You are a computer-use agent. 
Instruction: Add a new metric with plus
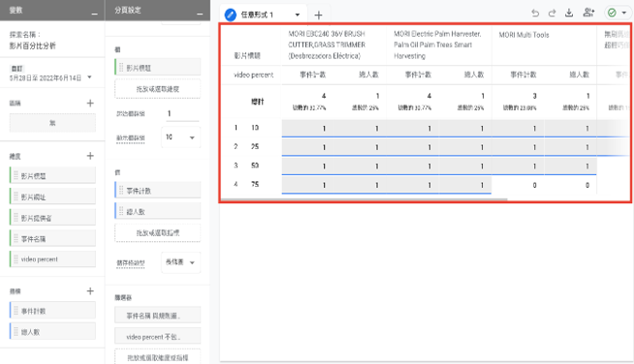click(x=90, y=290)
